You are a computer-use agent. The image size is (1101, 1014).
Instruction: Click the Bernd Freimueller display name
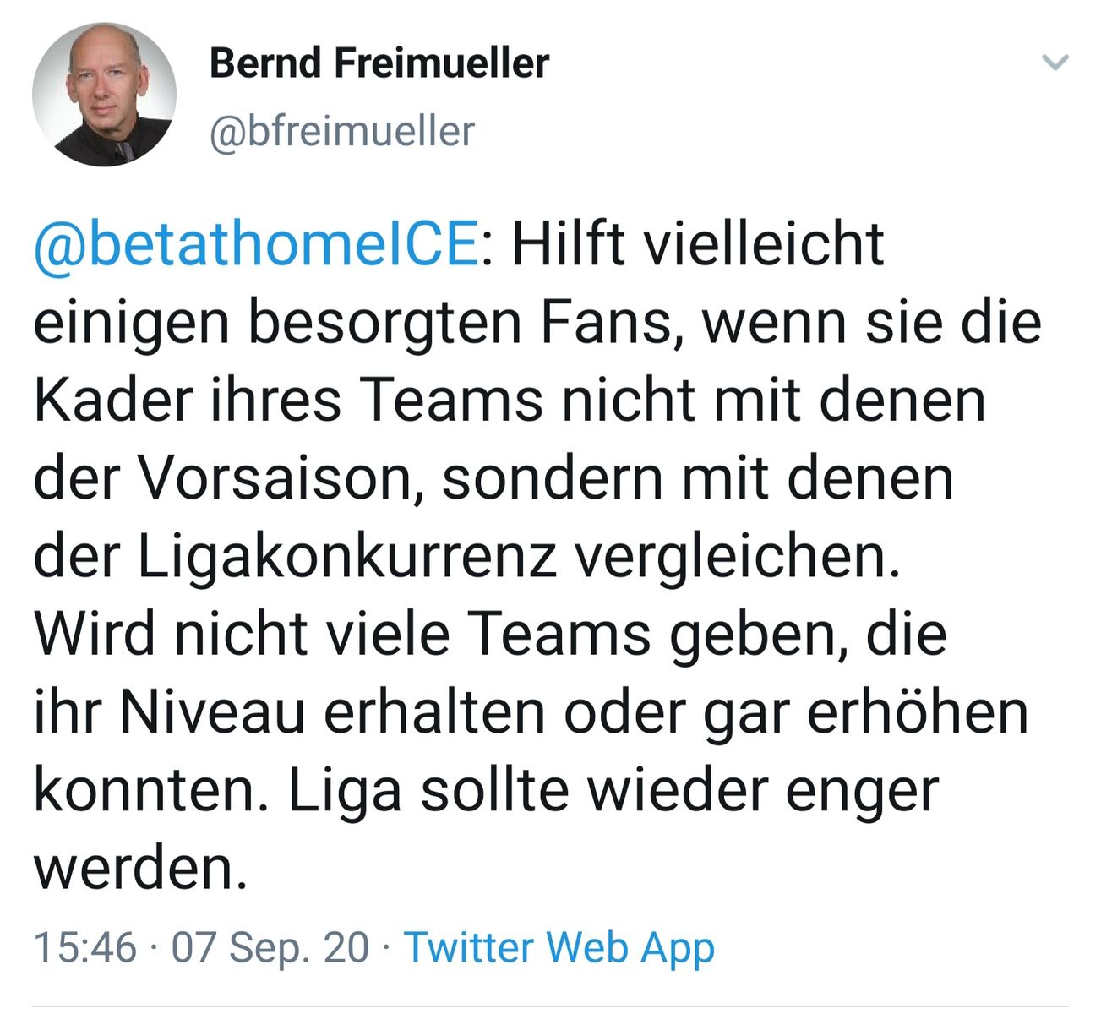coord(379,63)
